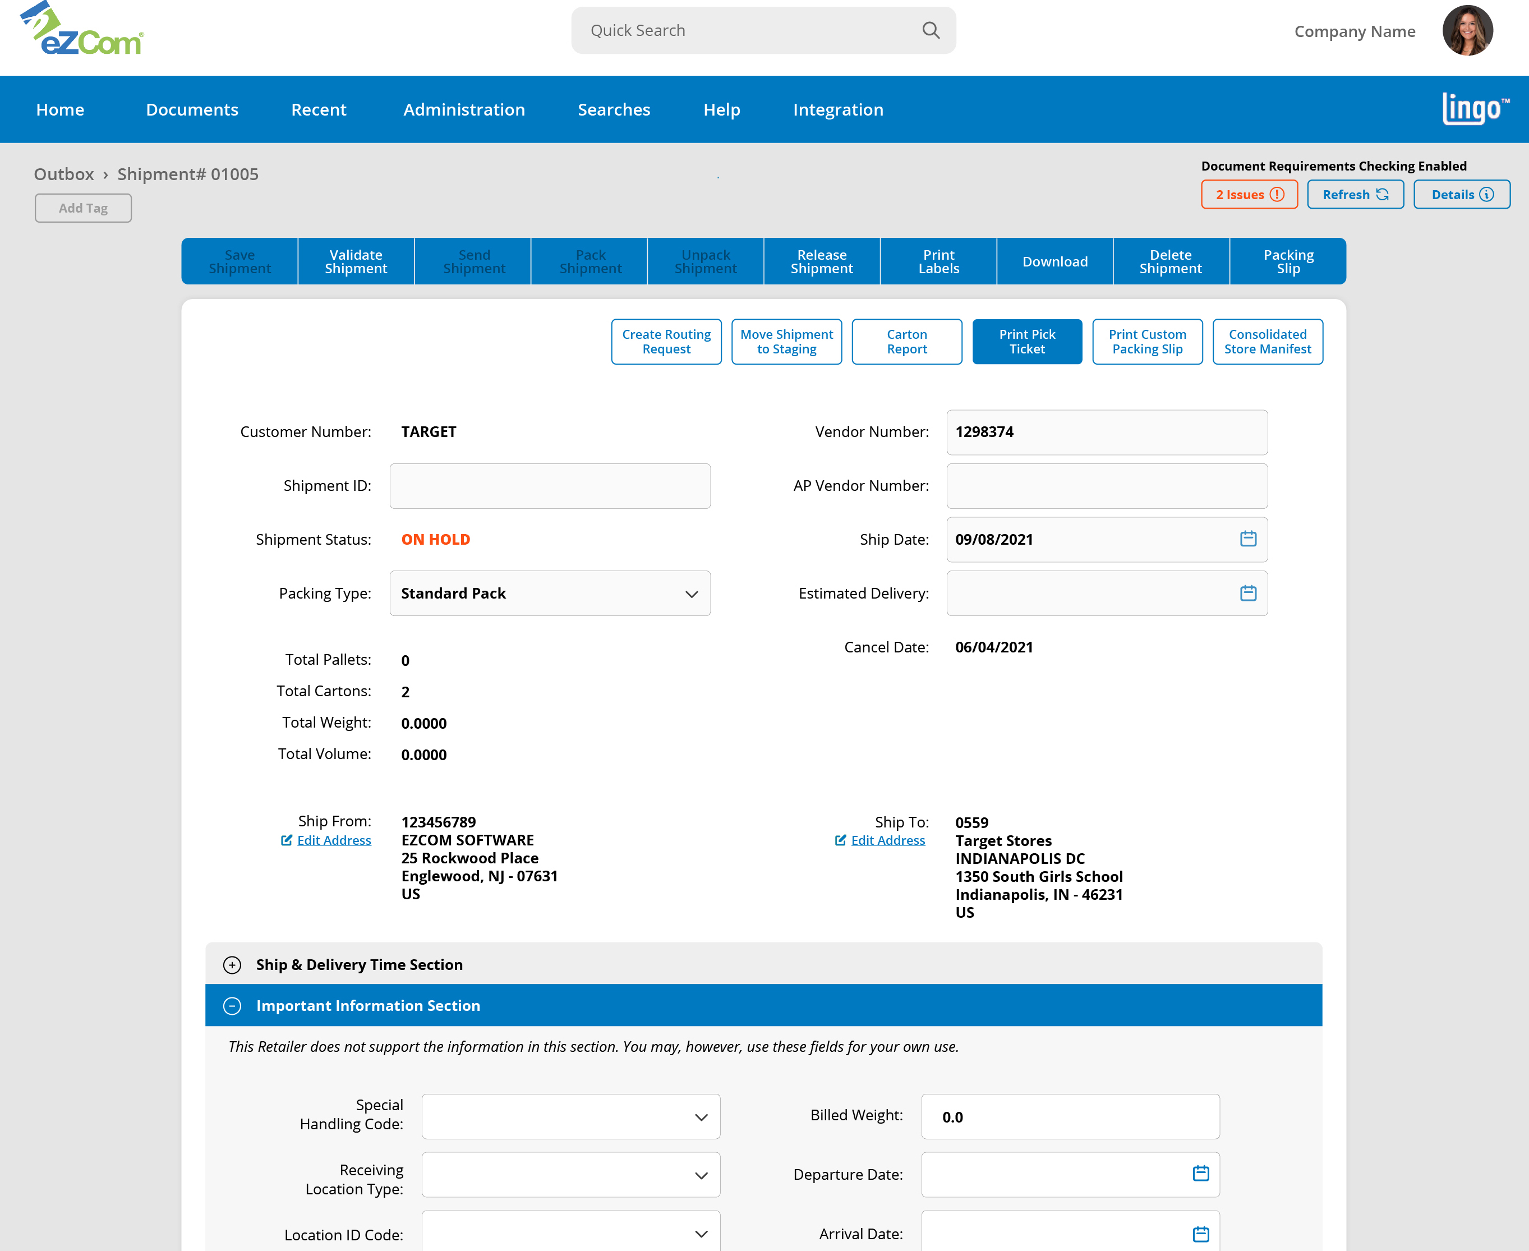Open the Departure Date calendar icon
This screenshot has width=1529, height=1251.
pos(1200,1174)
